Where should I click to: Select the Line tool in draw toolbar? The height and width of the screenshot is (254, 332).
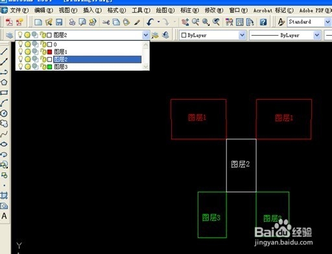(x=4, y=51)
